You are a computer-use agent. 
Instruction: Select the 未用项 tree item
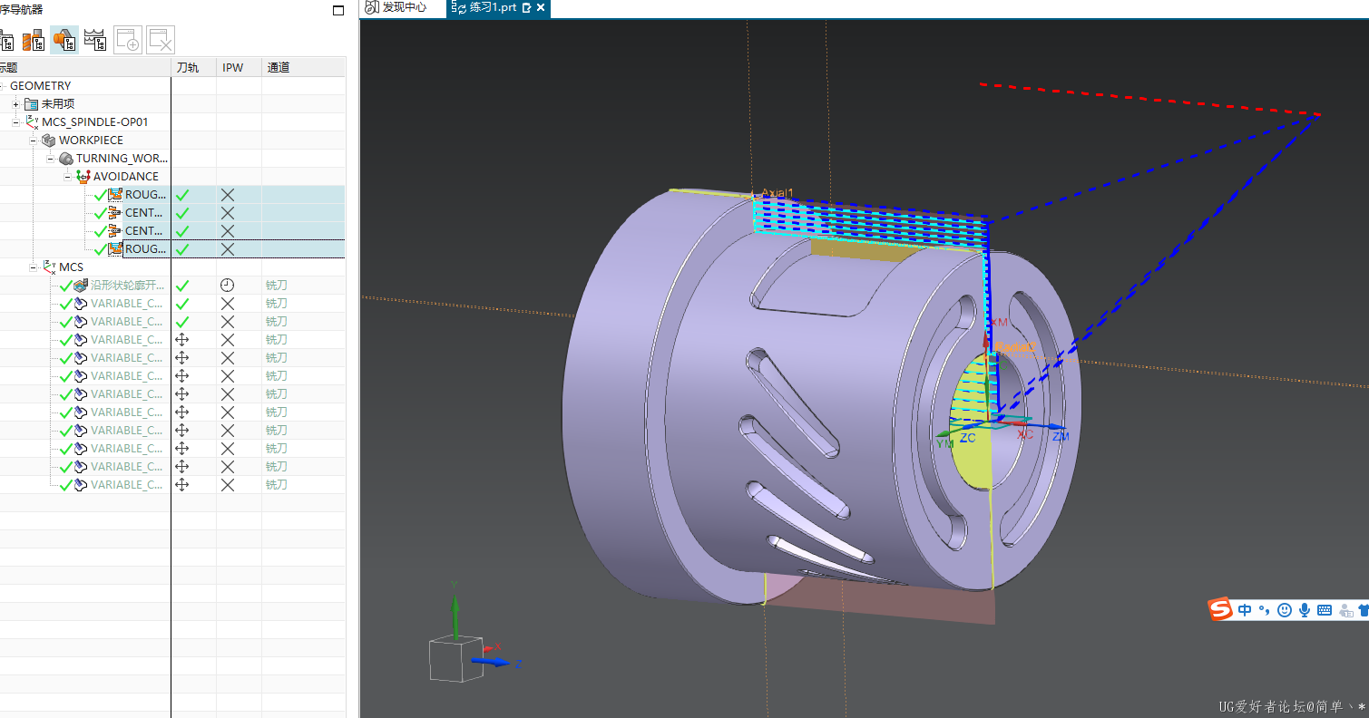[58, 104]
